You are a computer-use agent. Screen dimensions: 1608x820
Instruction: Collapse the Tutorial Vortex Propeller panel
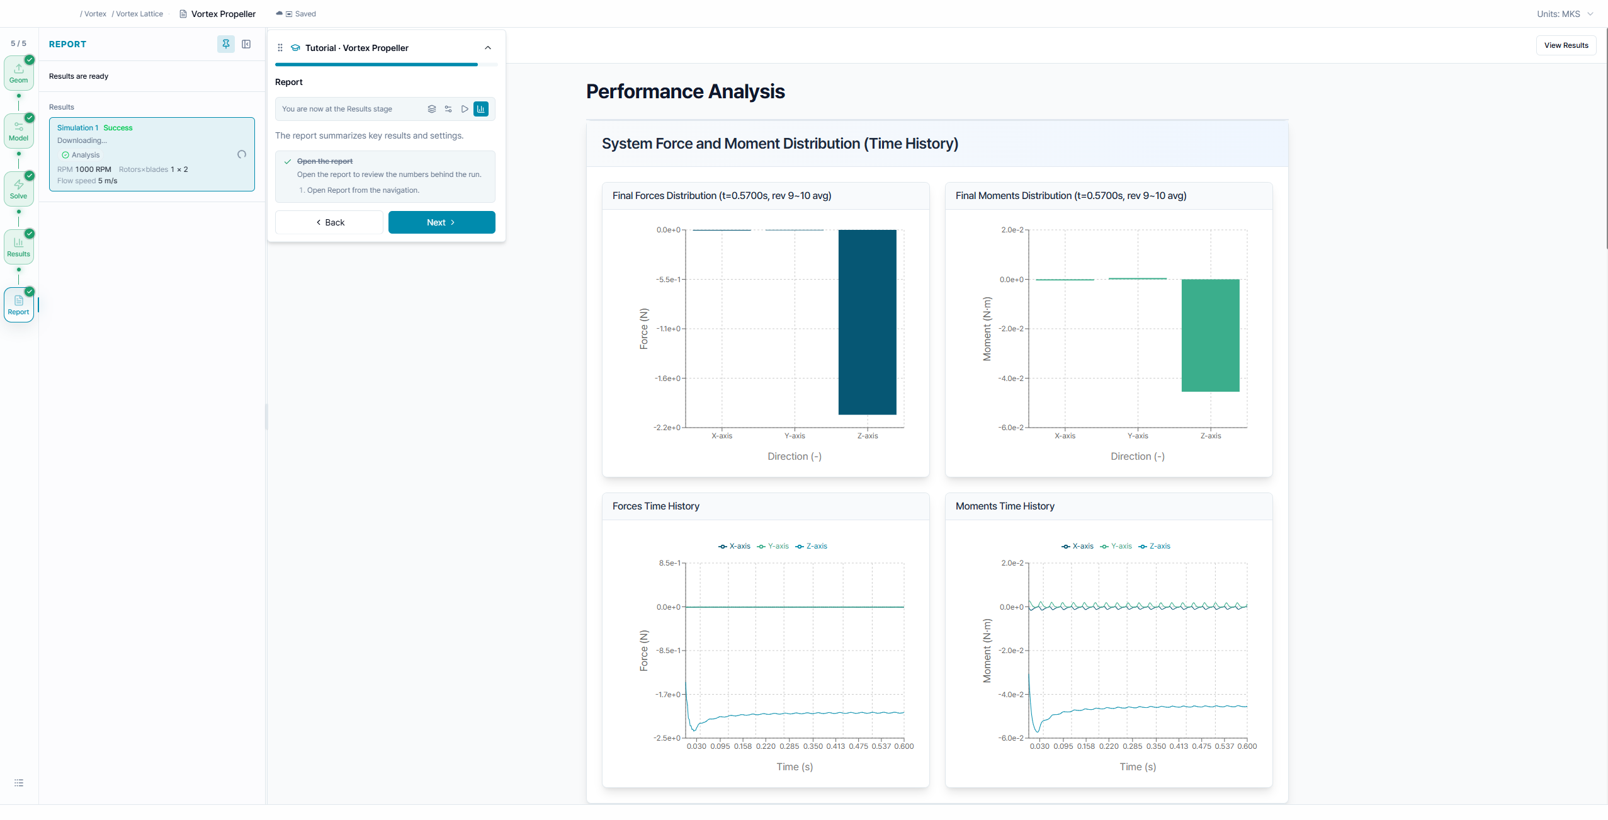click(x=488, y=48)
